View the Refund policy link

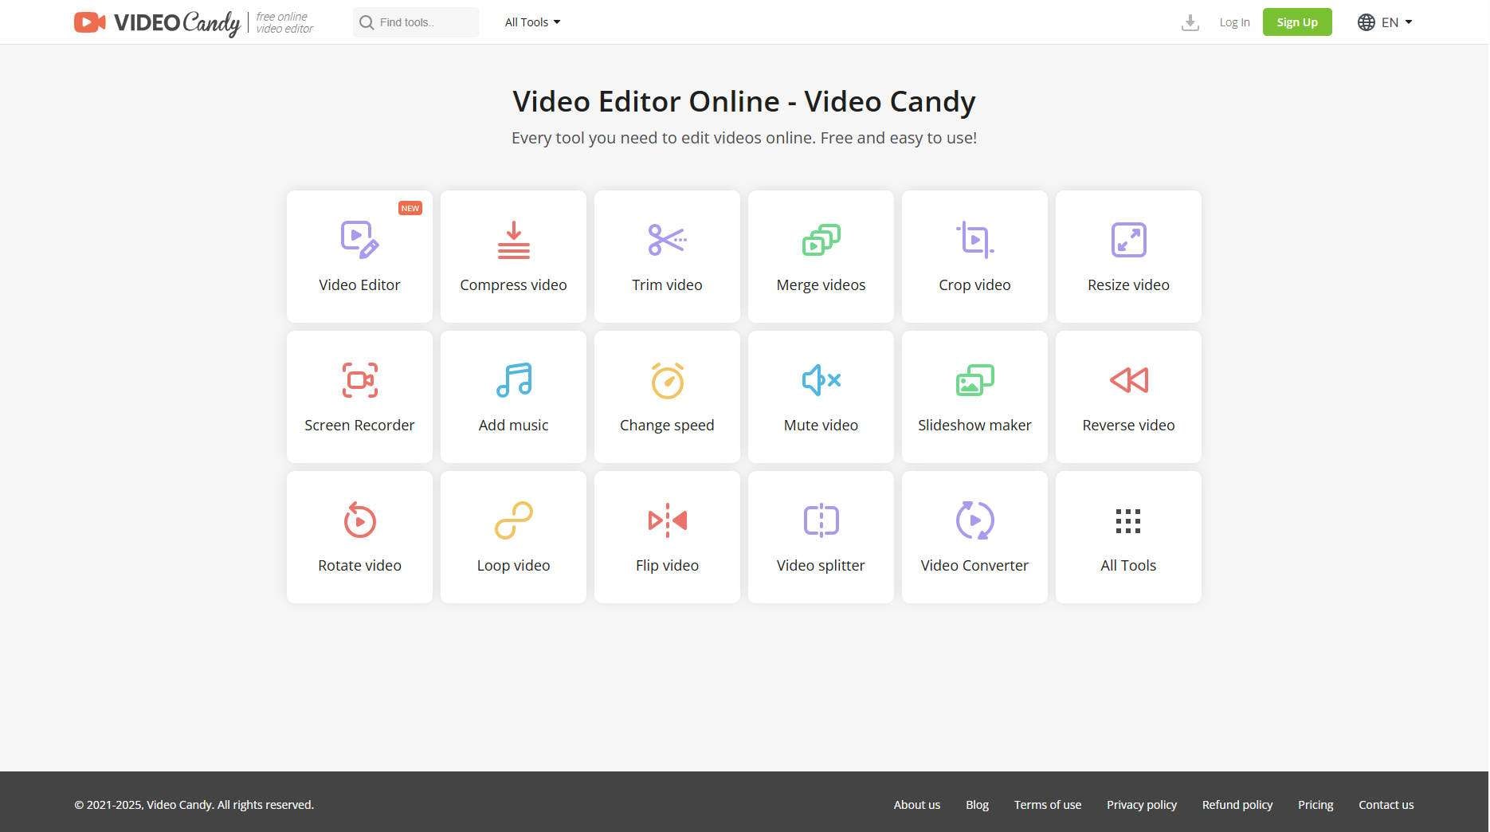[1237, 805]
